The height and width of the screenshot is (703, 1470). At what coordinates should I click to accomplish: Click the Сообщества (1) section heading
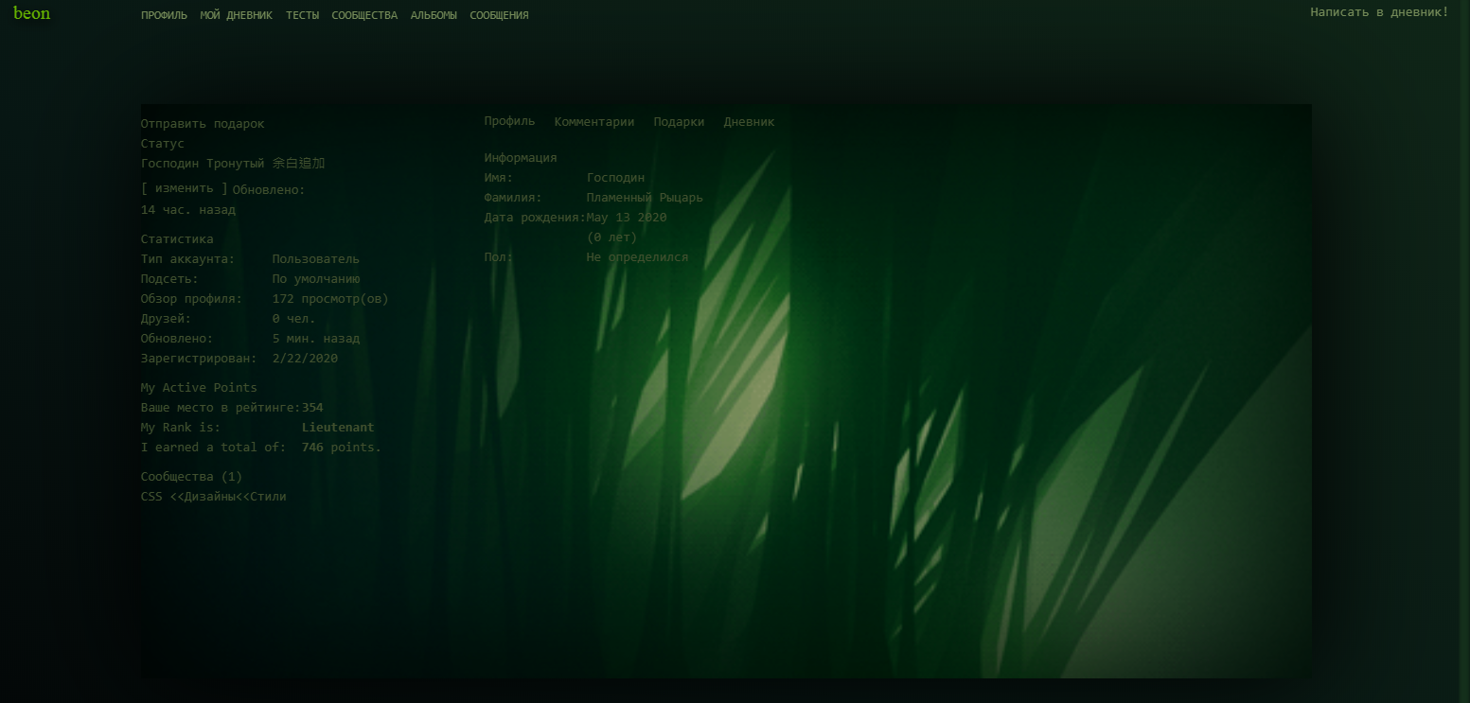click(x=191, y=477)
